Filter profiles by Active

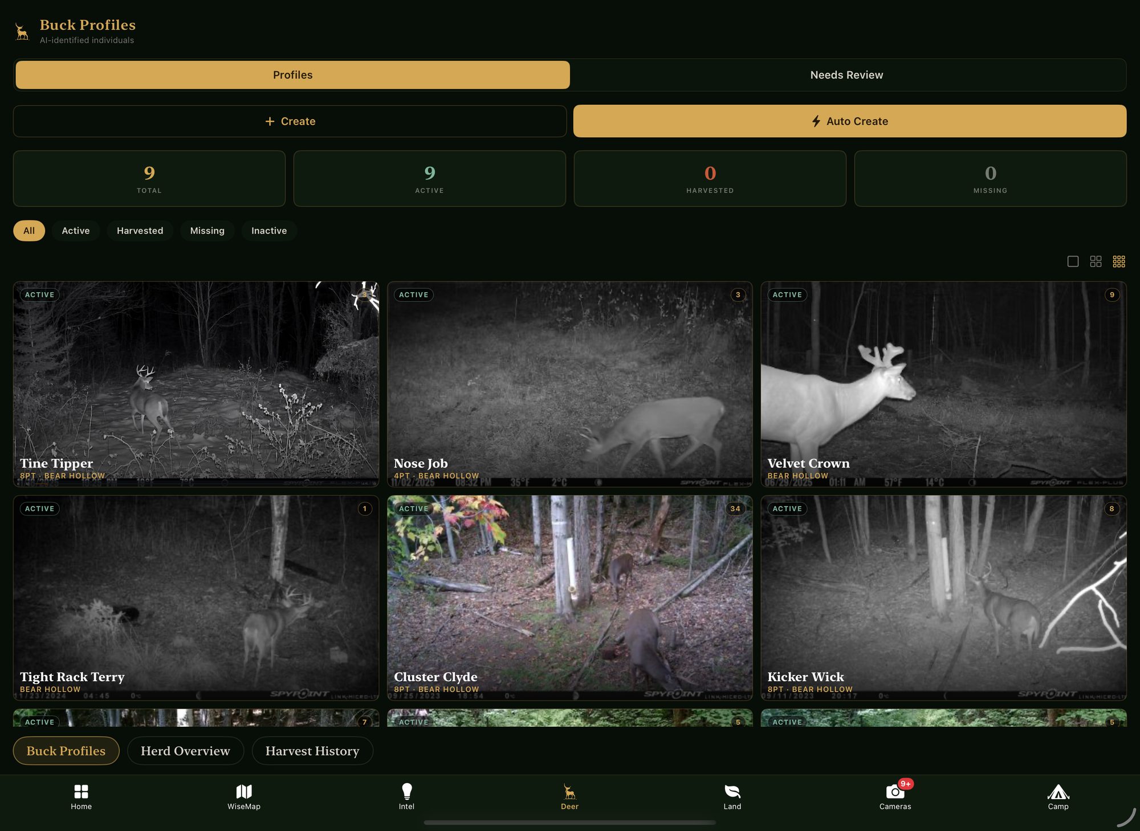pyautogui.click(x=76, y=231)
